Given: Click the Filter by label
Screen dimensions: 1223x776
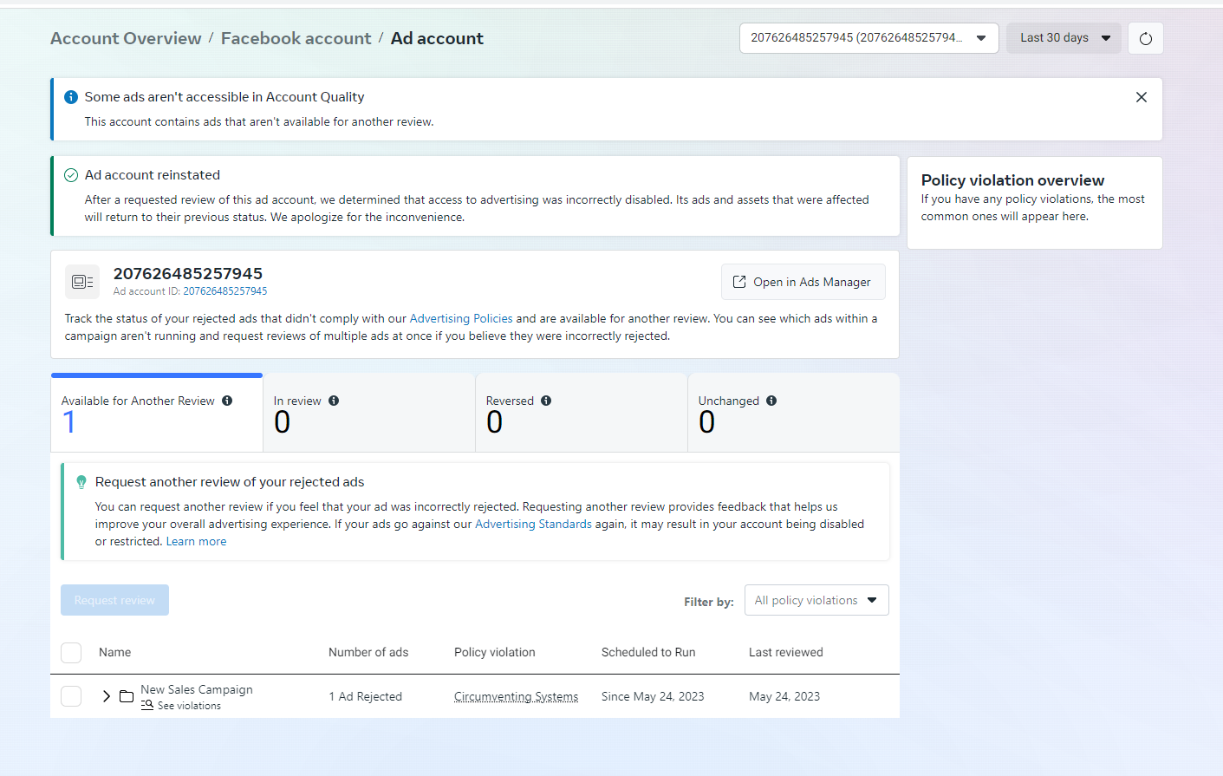Looking at the screenshot, I should pos(708,602).
